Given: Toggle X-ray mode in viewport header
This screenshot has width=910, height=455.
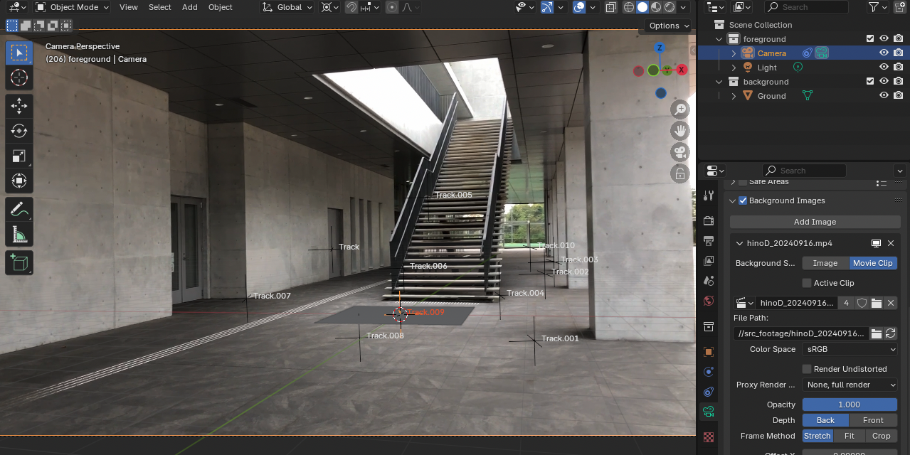Looking at the screenshot, I should click(x=610, y=7).
